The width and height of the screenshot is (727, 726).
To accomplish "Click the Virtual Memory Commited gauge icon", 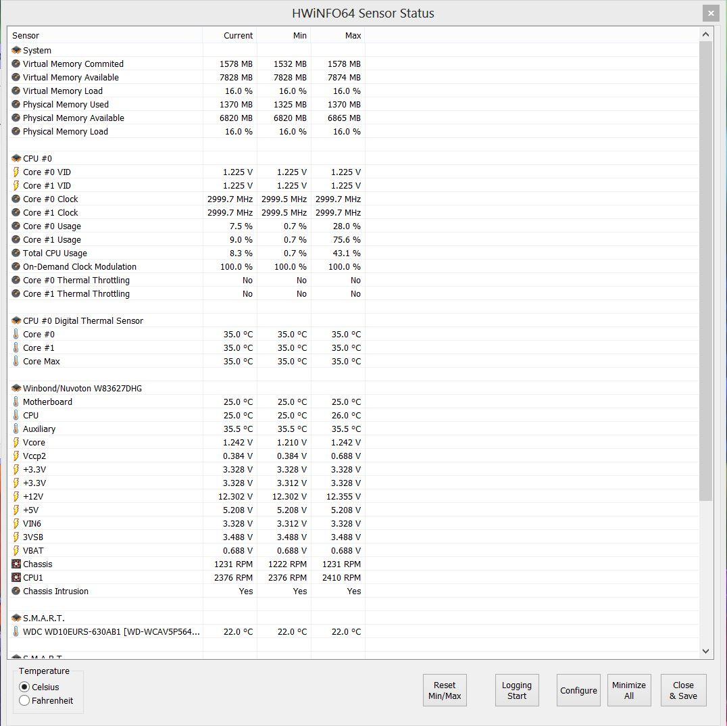I will [x=16, y=64].
